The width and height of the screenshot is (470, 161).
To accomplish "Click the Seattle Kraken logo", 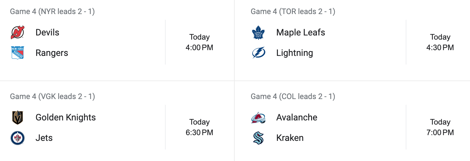I will click(x=258, y=138).
